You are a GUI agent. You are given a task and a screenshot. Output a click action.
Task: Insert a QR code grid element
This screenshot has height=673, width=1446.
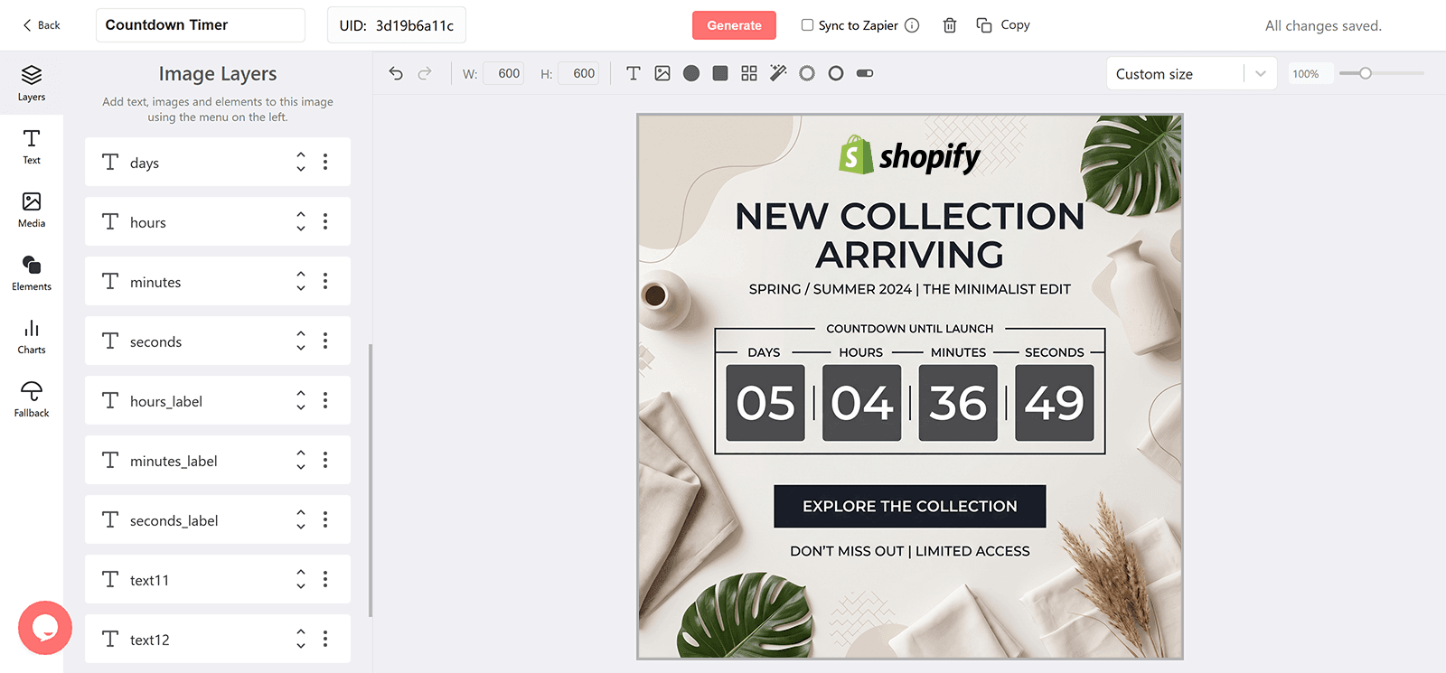[x=749, y=73]
